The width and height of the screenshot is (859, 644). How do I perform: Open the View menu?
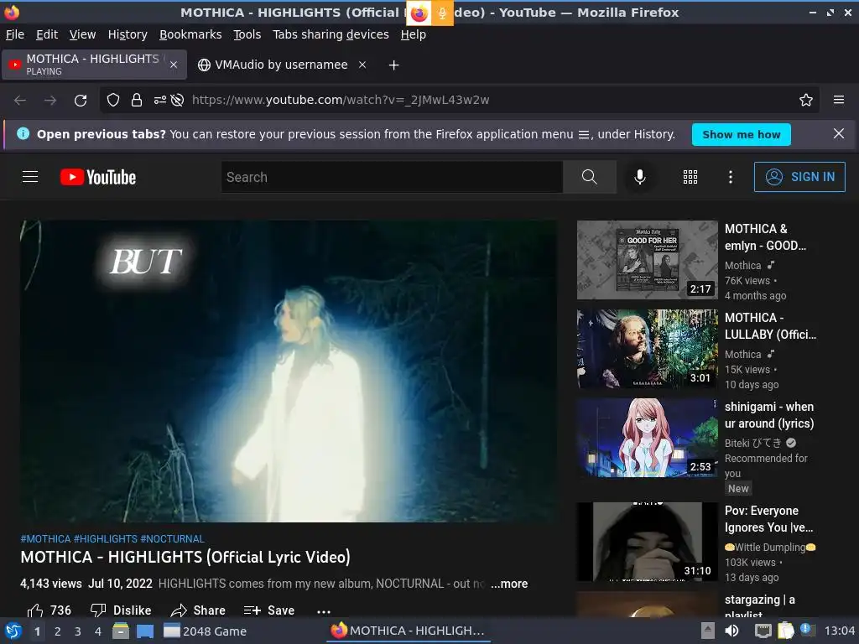pyautogui.click(x=83, y=34)
